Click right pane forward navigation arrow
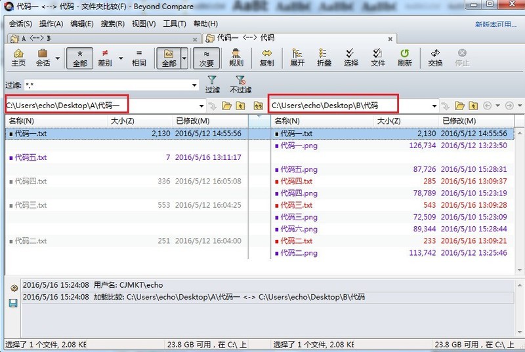Viewport: 525px width, 352px height. pyautogui.click(x=509, y=106)
